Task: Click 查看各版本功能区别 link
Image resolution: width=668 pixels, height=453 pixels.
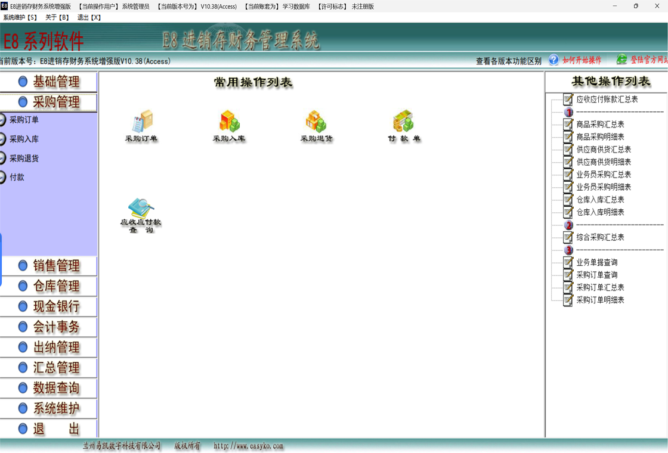Action: pos(508,61)
